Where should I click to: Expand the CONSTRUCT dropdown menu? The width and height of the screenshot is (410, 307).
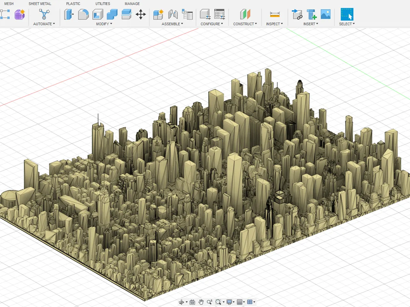click(245, 24)
